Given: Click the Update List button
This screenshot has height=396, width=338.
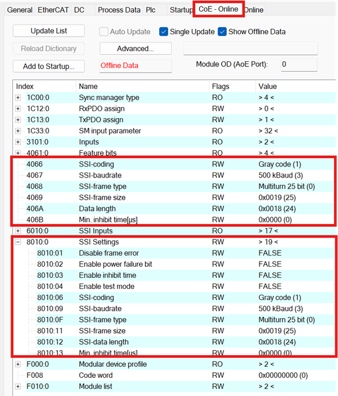Looking at the screenshot, I should [x=49, y=31].
